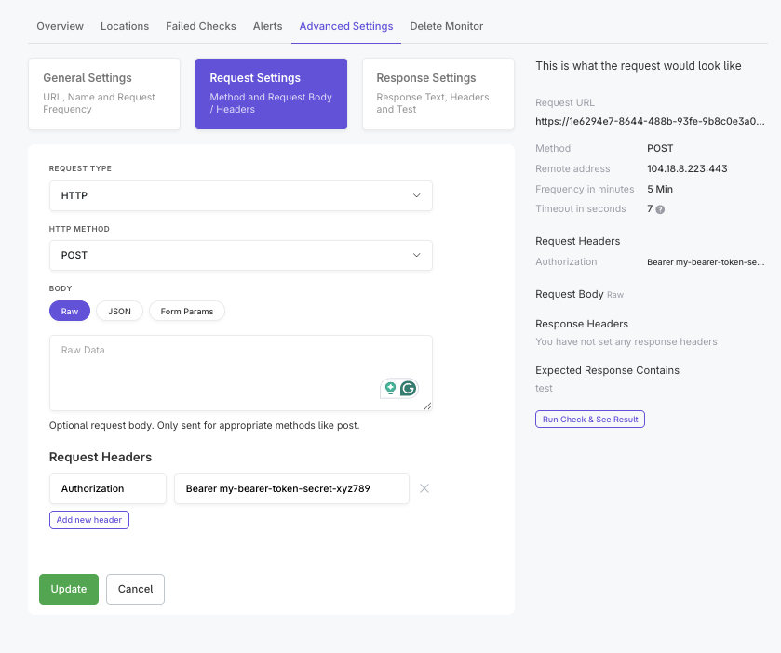Open the General Settings card

tap(104, 94)
